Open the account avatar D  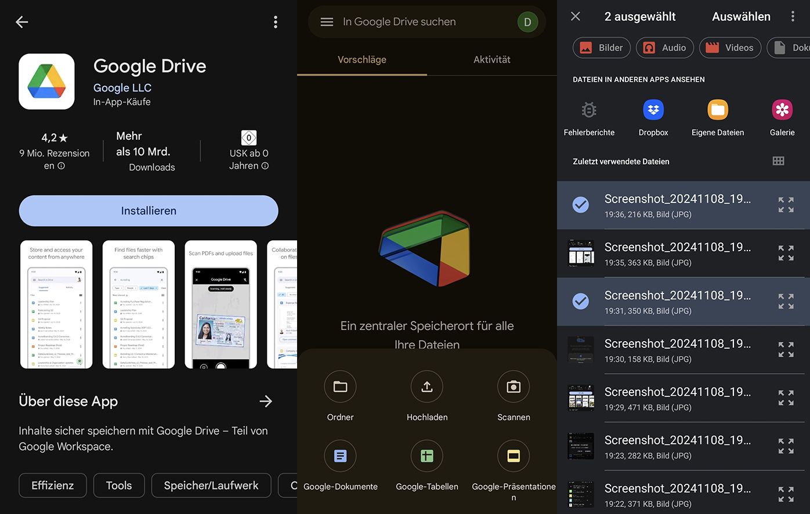(527, 22)
